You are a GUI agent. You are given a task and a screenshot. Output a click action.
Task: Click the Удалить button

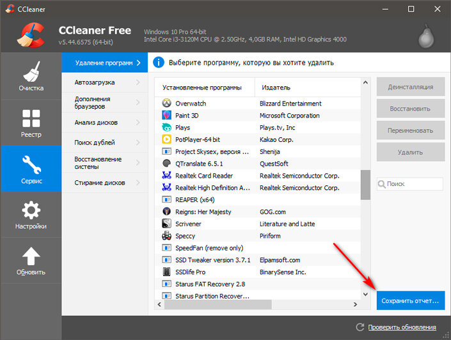tap(411, 152)
